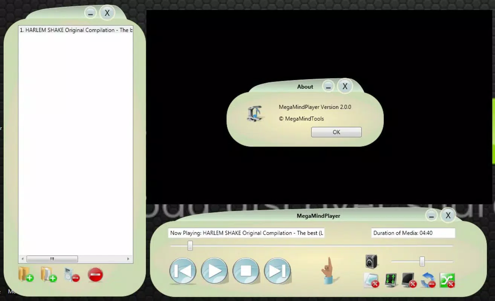Click the previous track button
The width and height of the screenshot is (495, 301).
pyautogui.click(x=183, y=271)
